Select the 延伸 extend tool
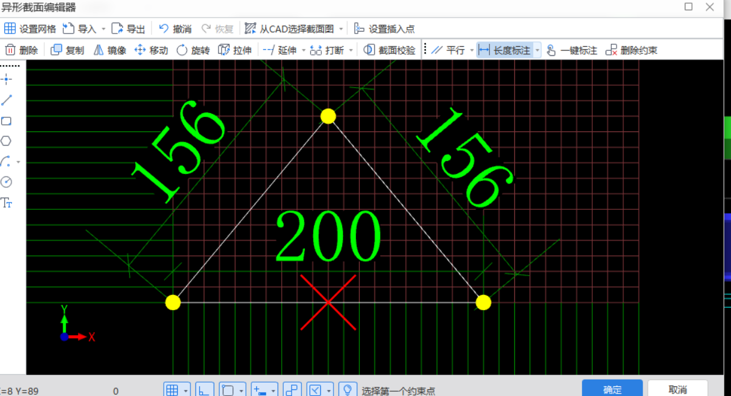Image resolution: width=731 pixels, height=396 pixels. coord(279,50)
